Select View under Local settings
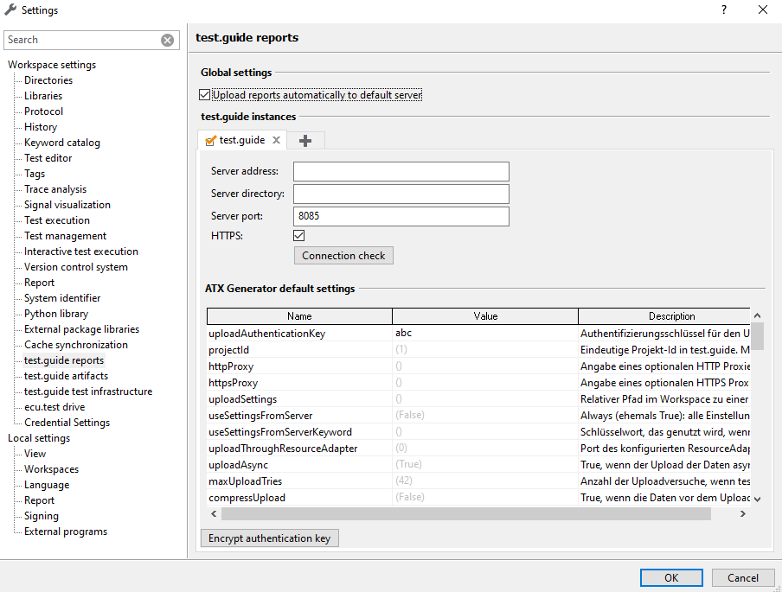The width and height of the screenshot is (782, 592). pos(35,454)
